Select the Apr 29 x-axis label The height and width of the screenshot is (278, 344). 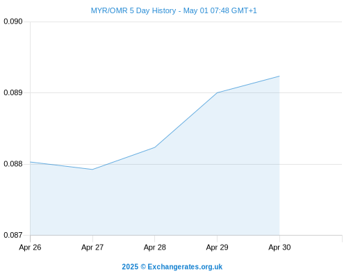tap(217, 247)
